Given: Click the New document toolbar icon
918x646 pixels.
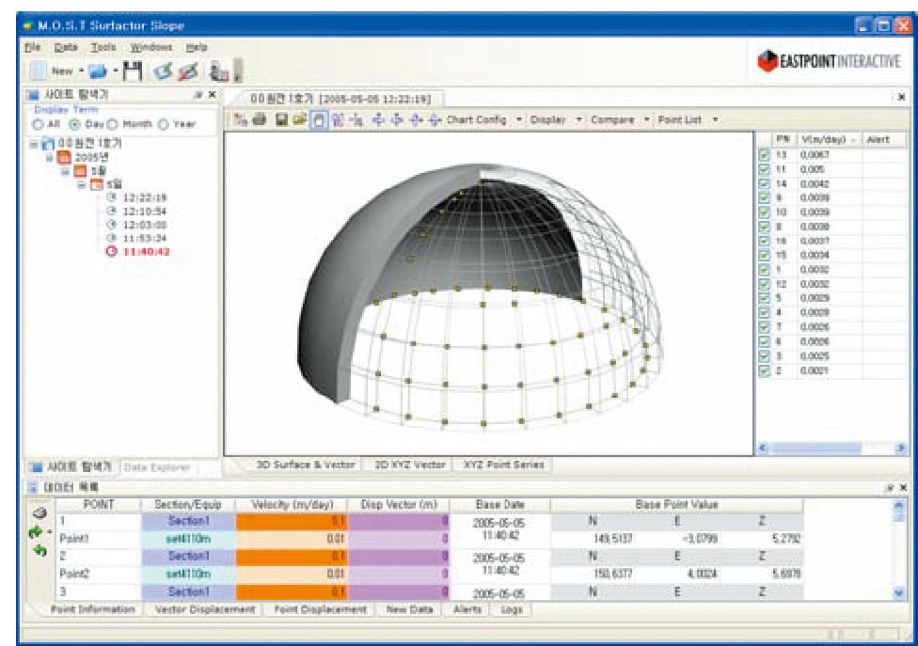Looking at the screenshot, I should [40, 71].
